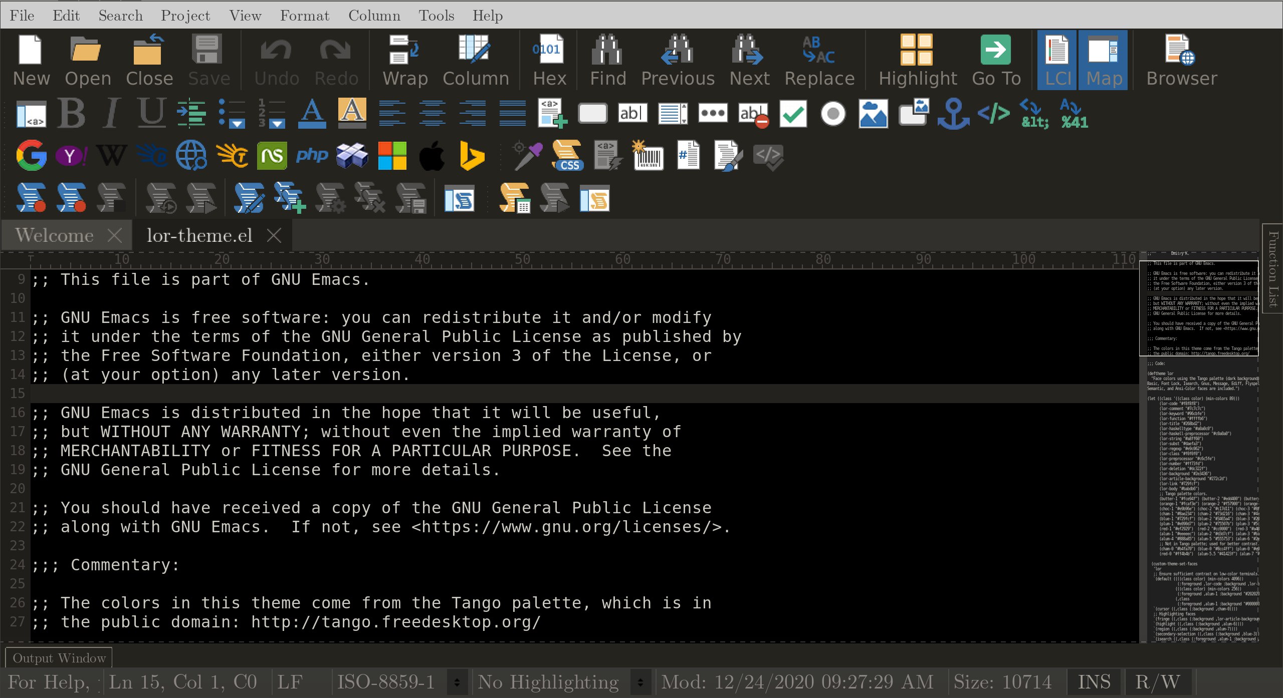Click the document map viewport thumbnail
This screenshot has height=698, width=1283.
1199,308
